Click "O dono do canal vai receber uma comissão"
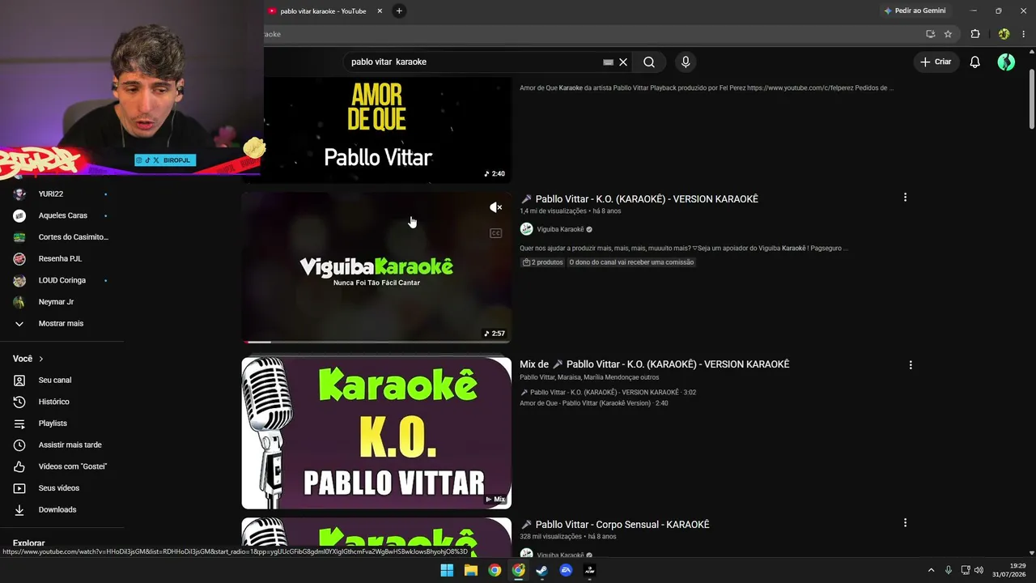This screenshot has height=583, width=1036. point(631,262)
